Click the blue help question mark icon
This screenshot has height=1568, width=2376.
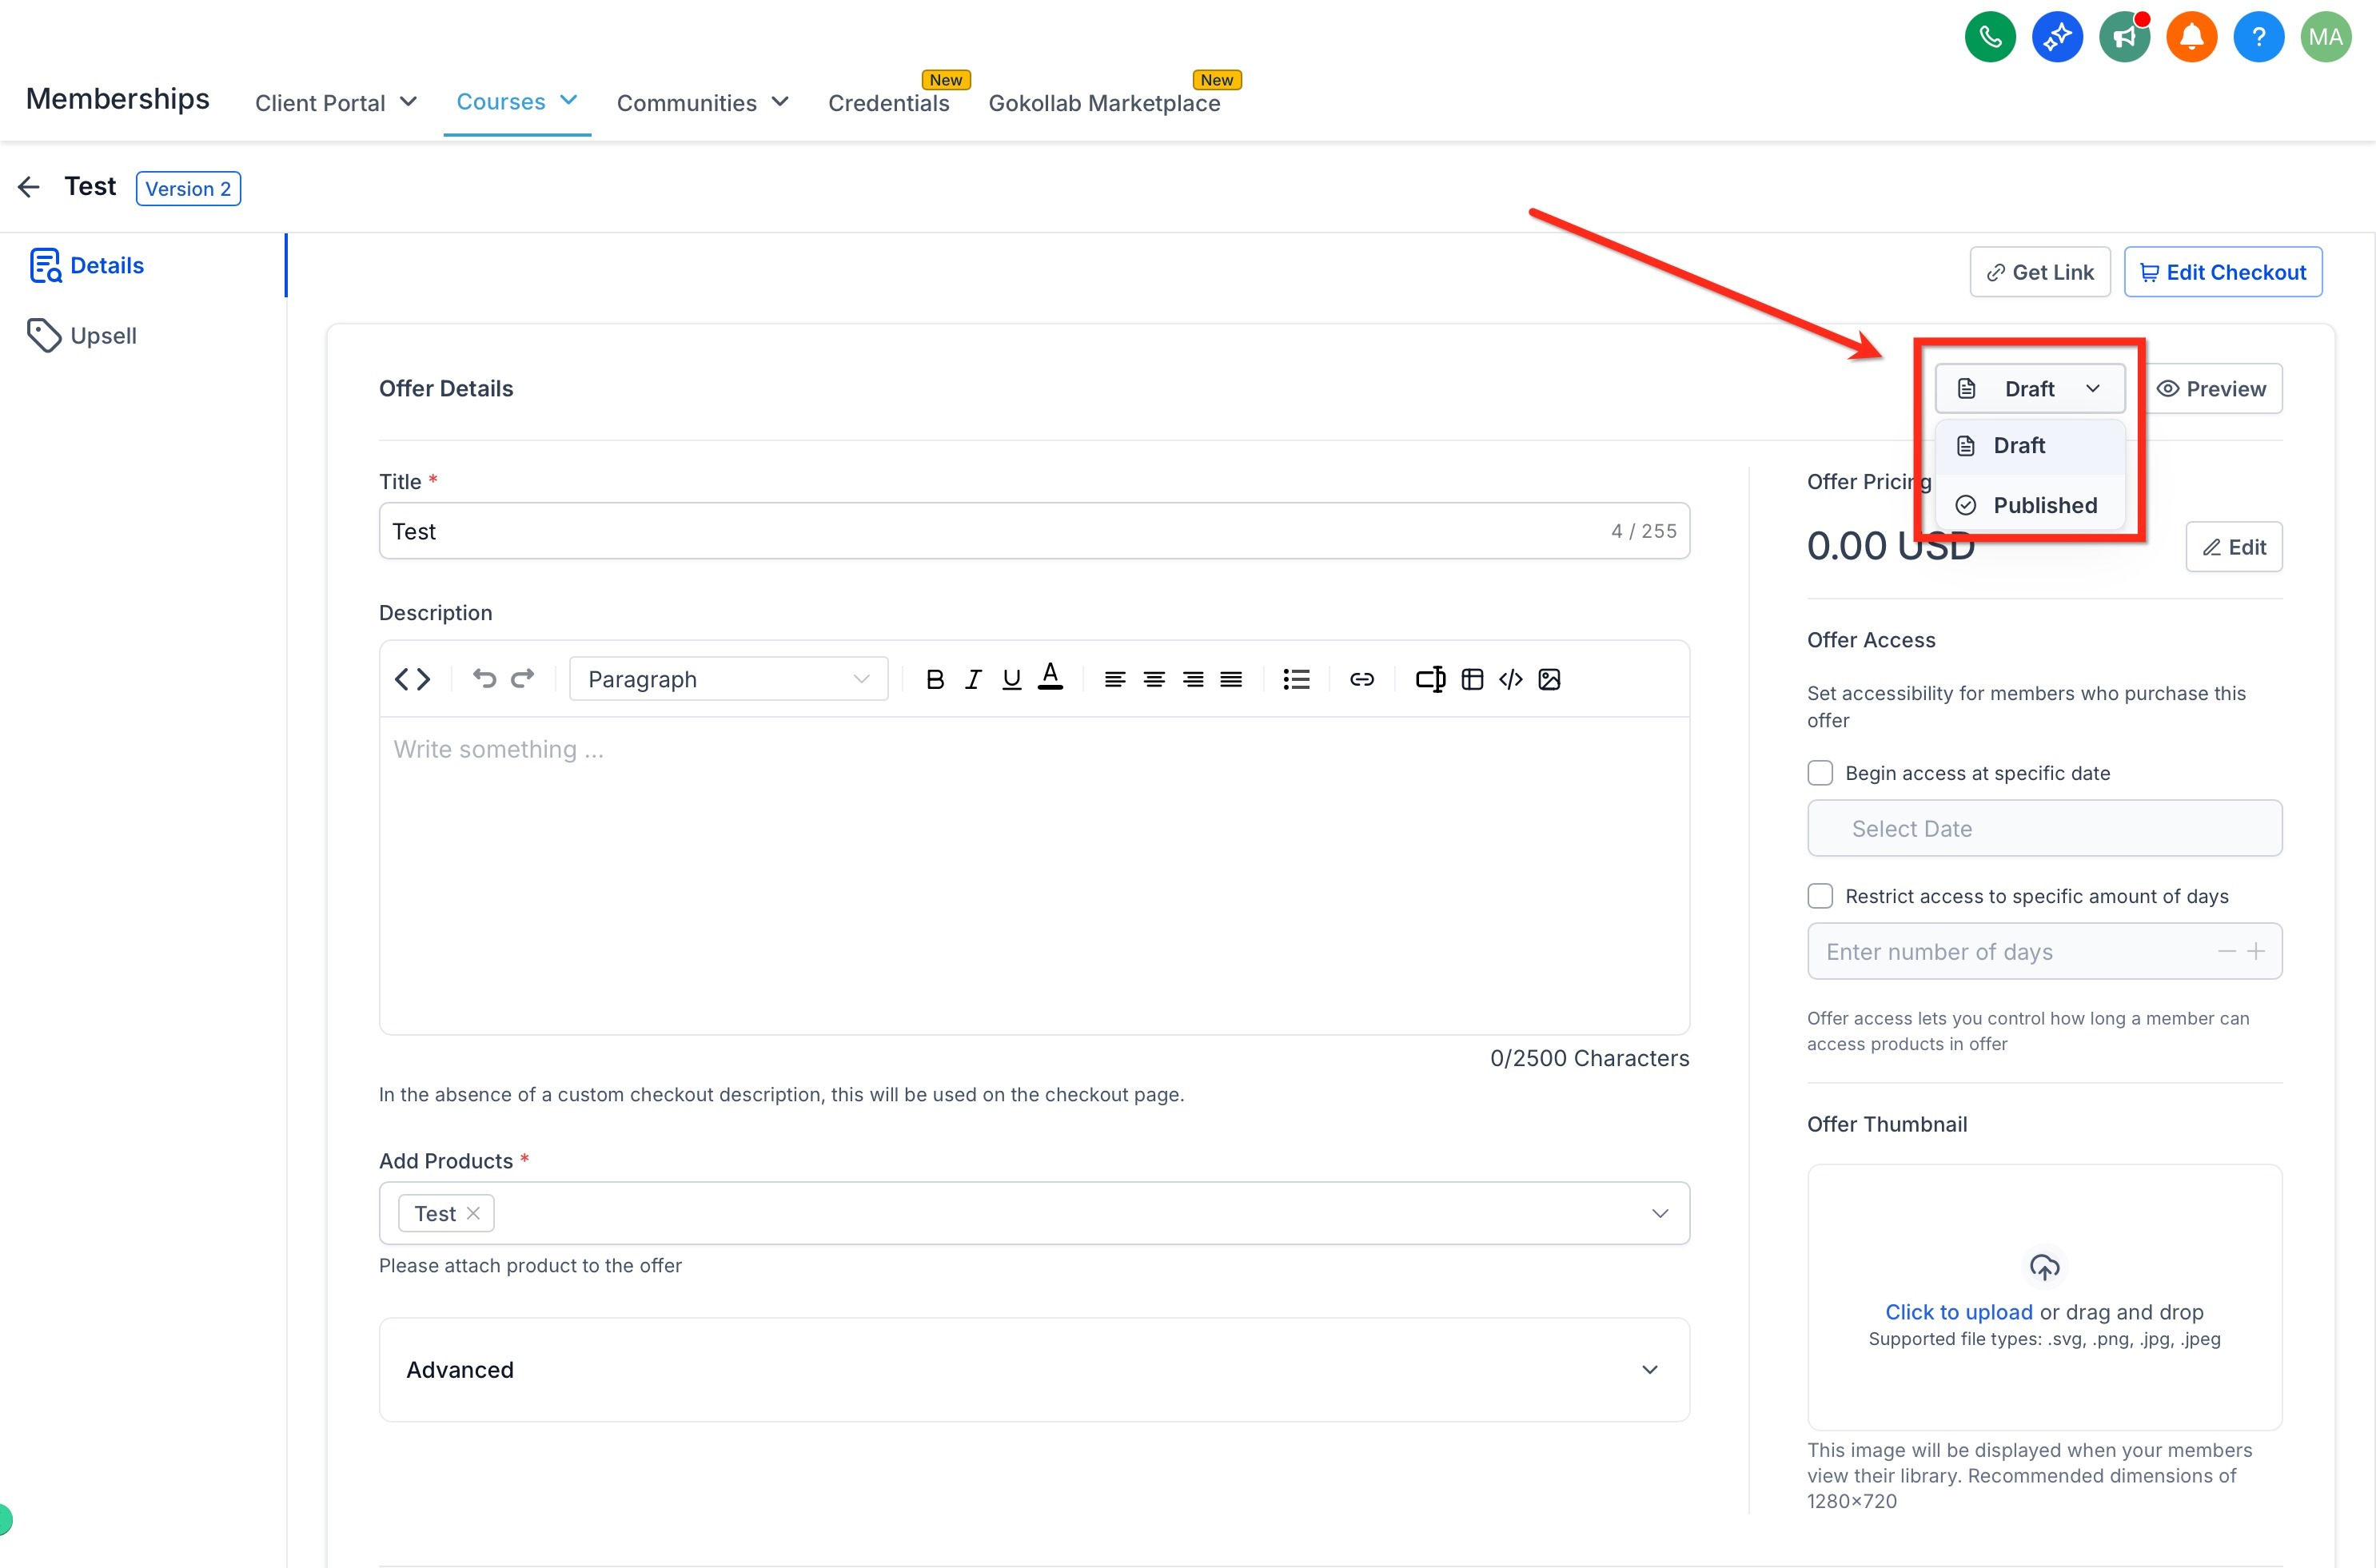click(2258, 37)
